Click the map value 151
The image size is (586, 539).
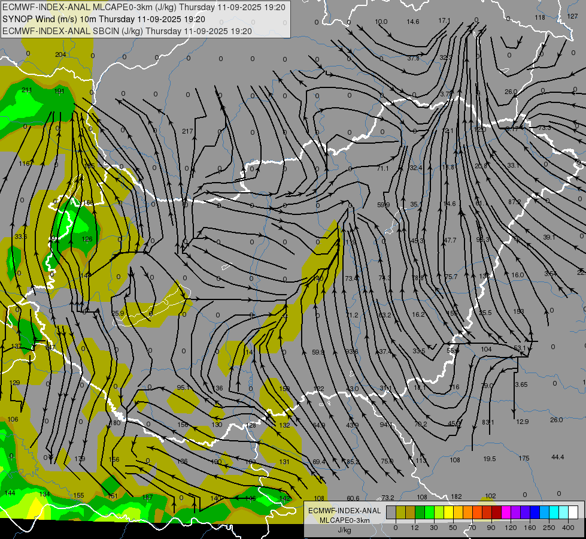tap(113, 496)
